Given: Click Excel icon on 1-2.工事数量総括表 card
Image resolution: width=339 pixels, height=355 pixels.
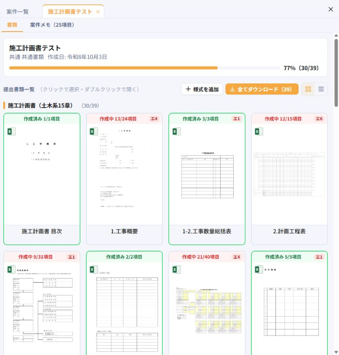Looking at the screenshot, I should coord(177,132).
